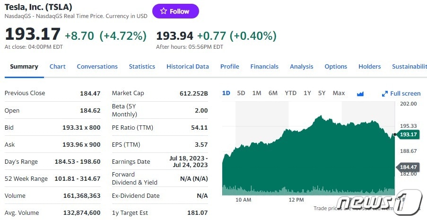Select the 5D chart range
427x221 pixels.
(241, 93)
